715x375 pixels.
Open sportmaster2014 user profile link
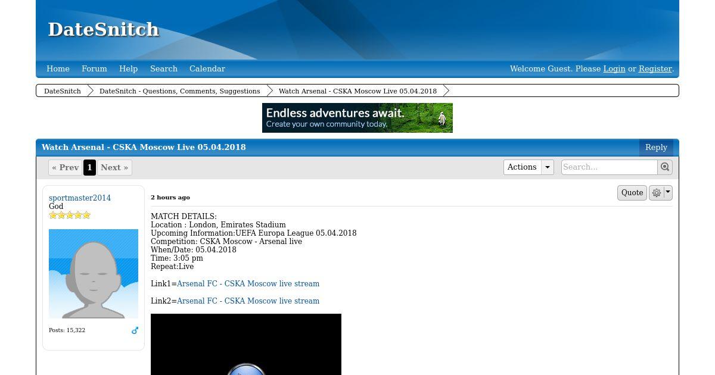(80, 198)
